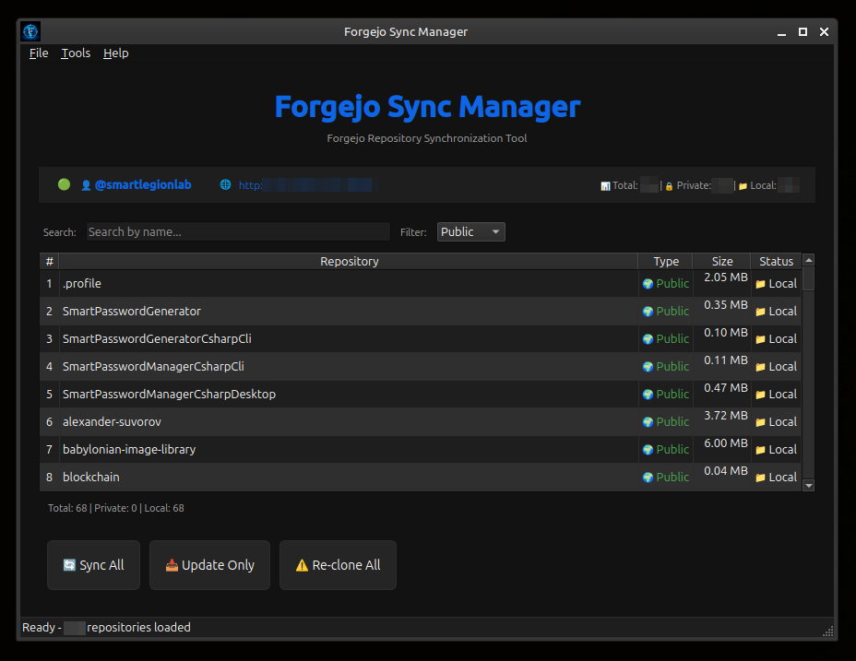The width and height of the screenshot is (856, 661).
Task: Click the green connection status indicator
Action: pyautogui.click(x=64, y=184)
